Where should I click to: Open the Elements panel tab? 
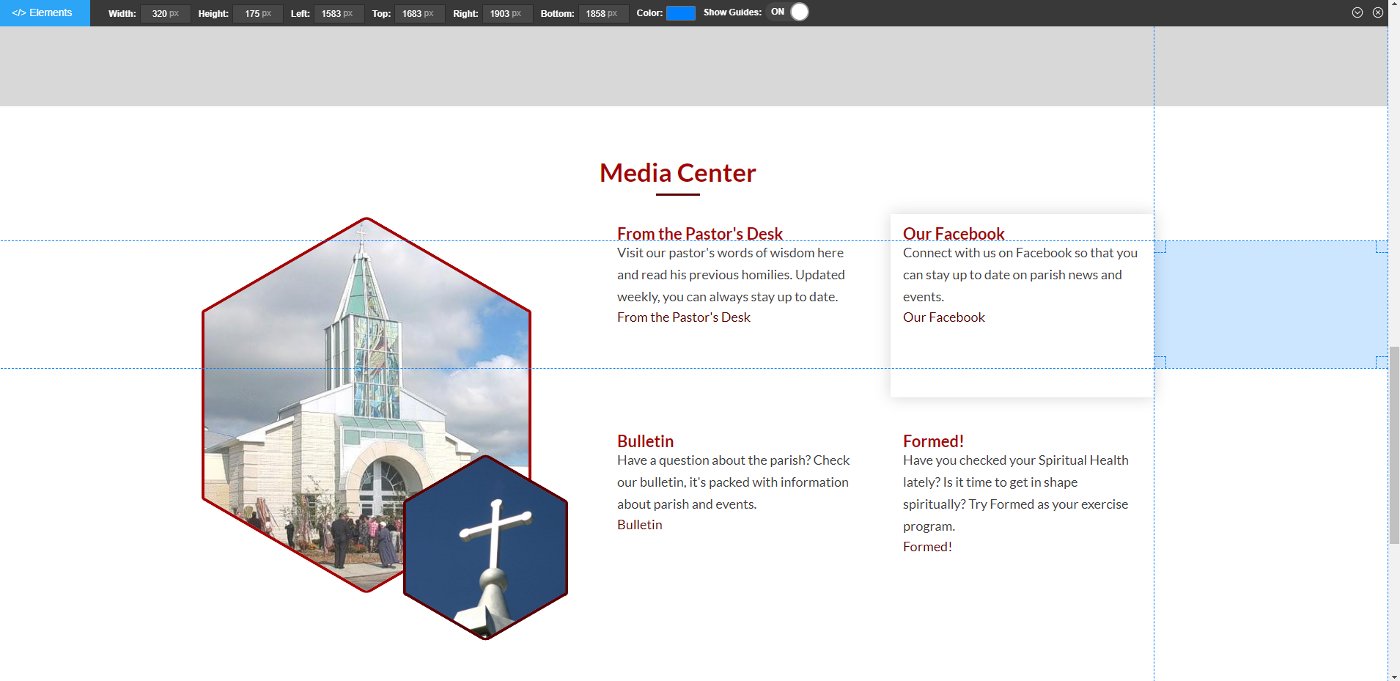[x=44, y=13]
